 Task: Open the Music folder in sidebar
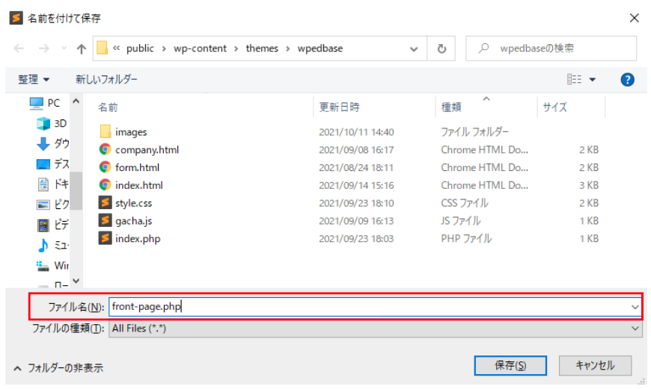coord(52,245)
